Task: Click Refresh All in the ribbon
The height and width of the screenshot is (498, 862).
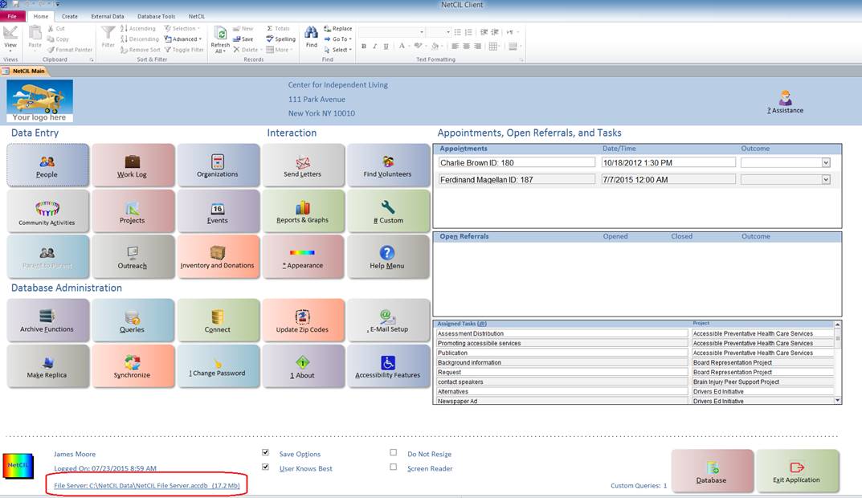Action: pos(220,39)
